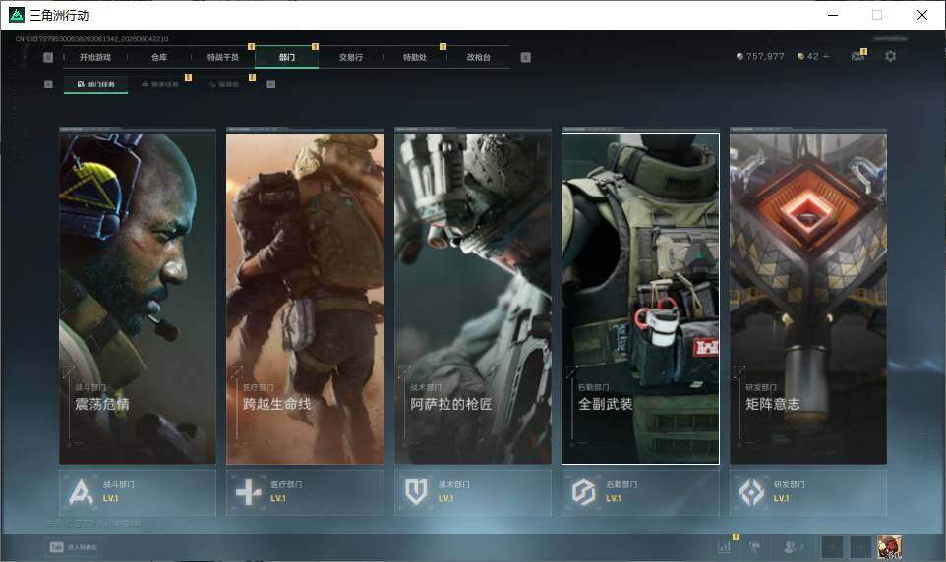Switch to the 改枪台 tab

[x=479, y=57]
